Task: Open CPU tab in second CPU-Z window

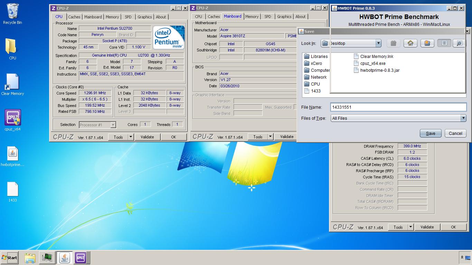Action: pos(198,17)
